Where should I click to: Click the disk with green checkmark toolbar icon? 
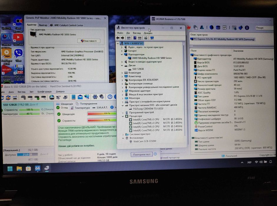(x=37, y=97)
